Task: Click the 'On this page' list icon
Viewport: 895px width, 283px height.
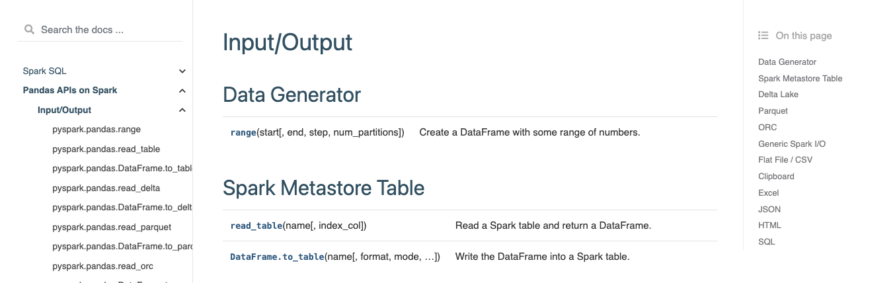Action: coord(763,36)
